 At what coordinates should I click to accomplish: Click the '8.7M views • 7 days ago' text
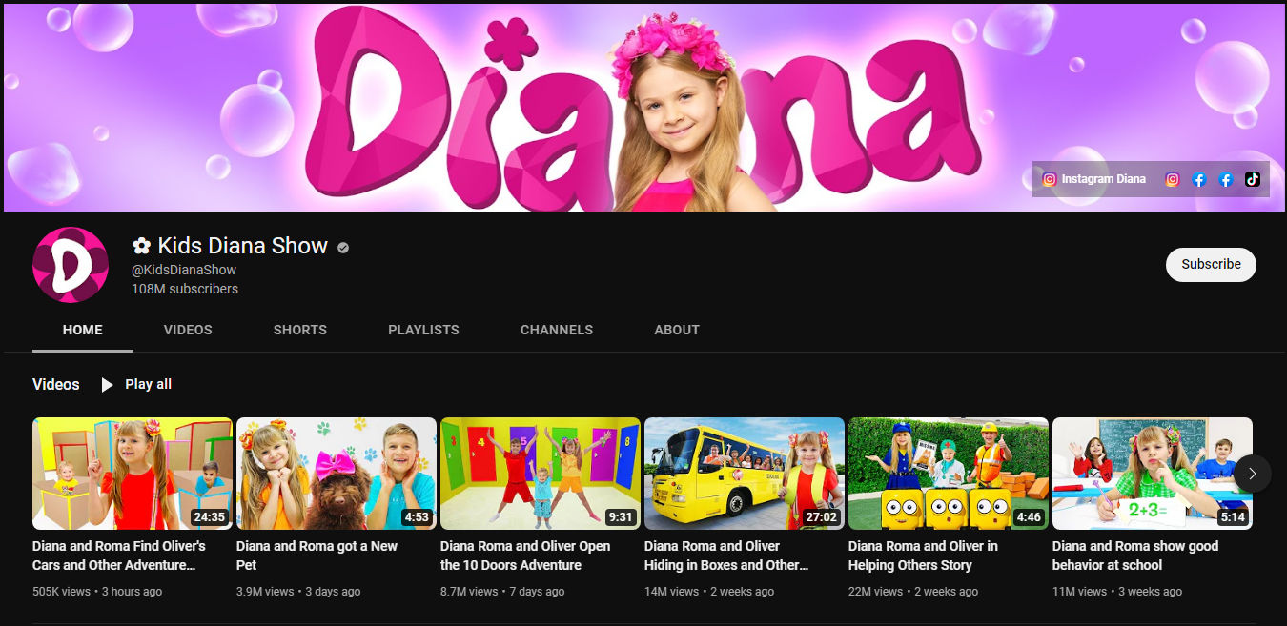[502, 592]
